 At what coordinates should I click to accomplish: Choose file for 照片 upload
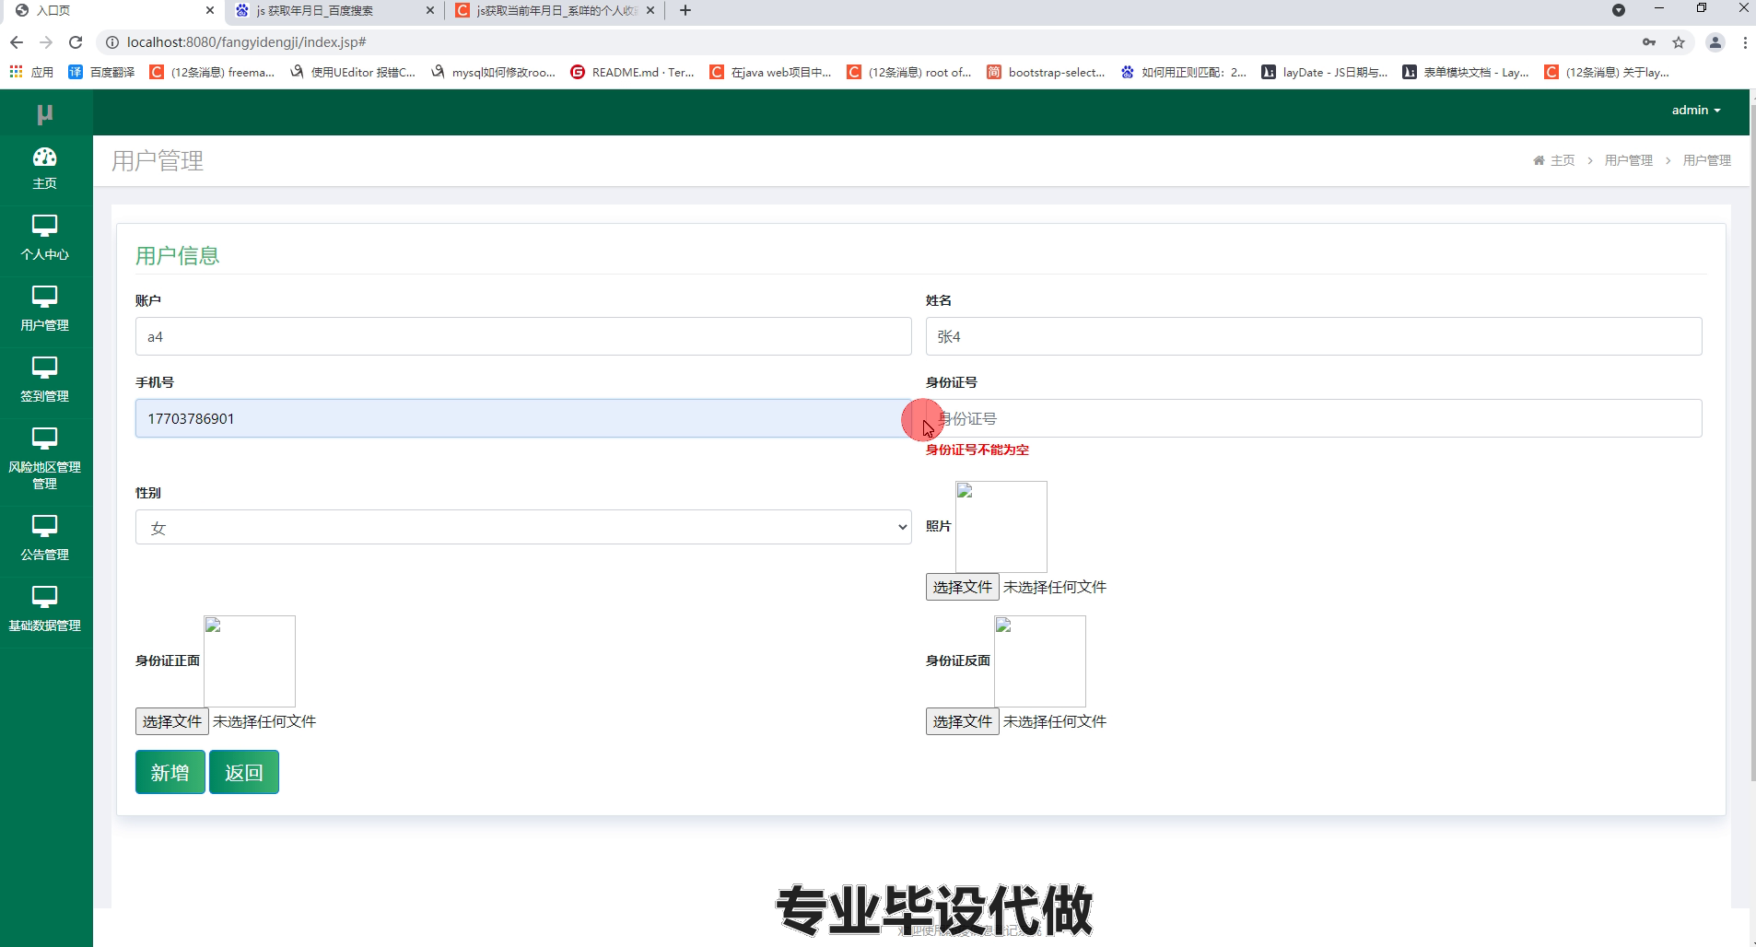point(962,587)
